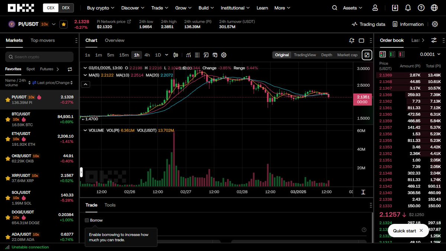Open the Learn link
This screenshot has height=251, width=446.
click(x=262, y=8)
